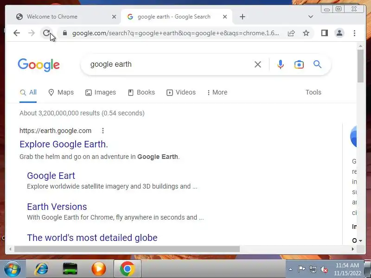Open options dots beside earth.google.com

coord(102,131)
